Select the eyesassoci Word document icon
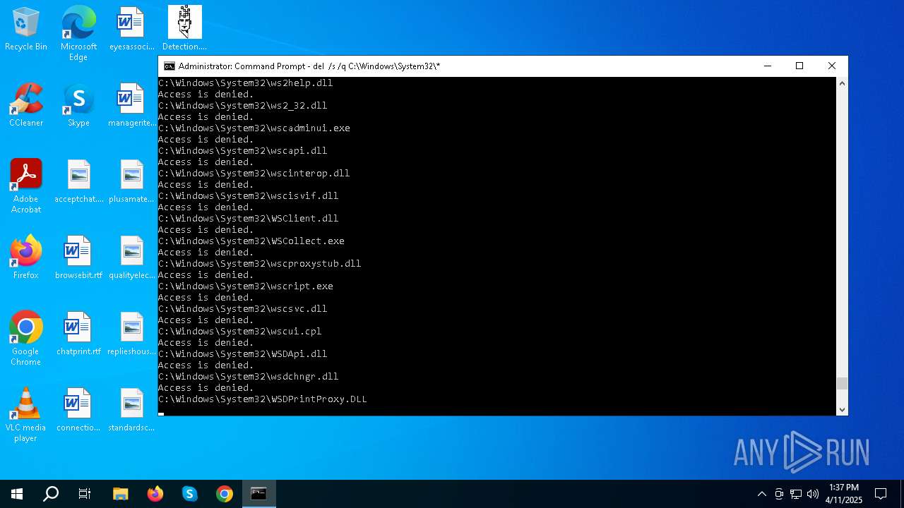Screen dimensions: 904x508 131,29
